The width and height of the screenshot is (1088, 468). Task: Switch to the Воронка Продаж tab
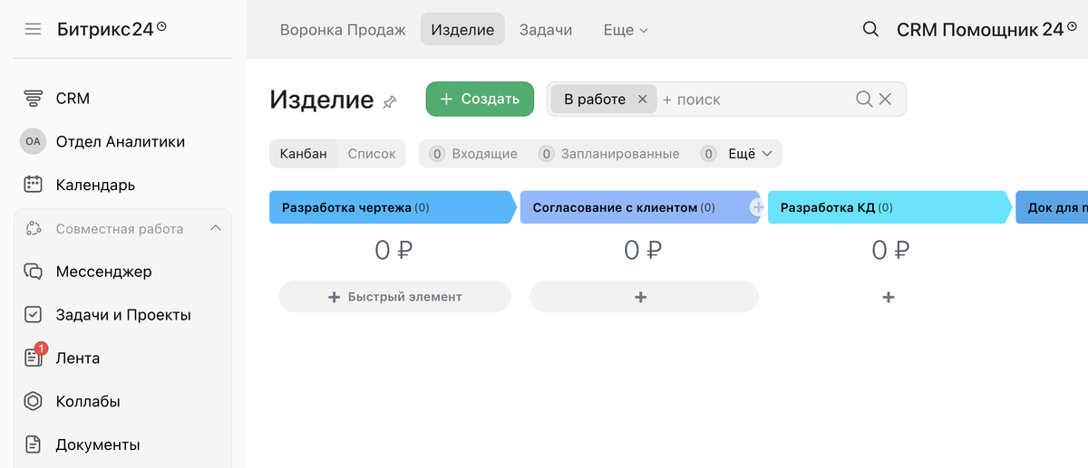[343, 30]
